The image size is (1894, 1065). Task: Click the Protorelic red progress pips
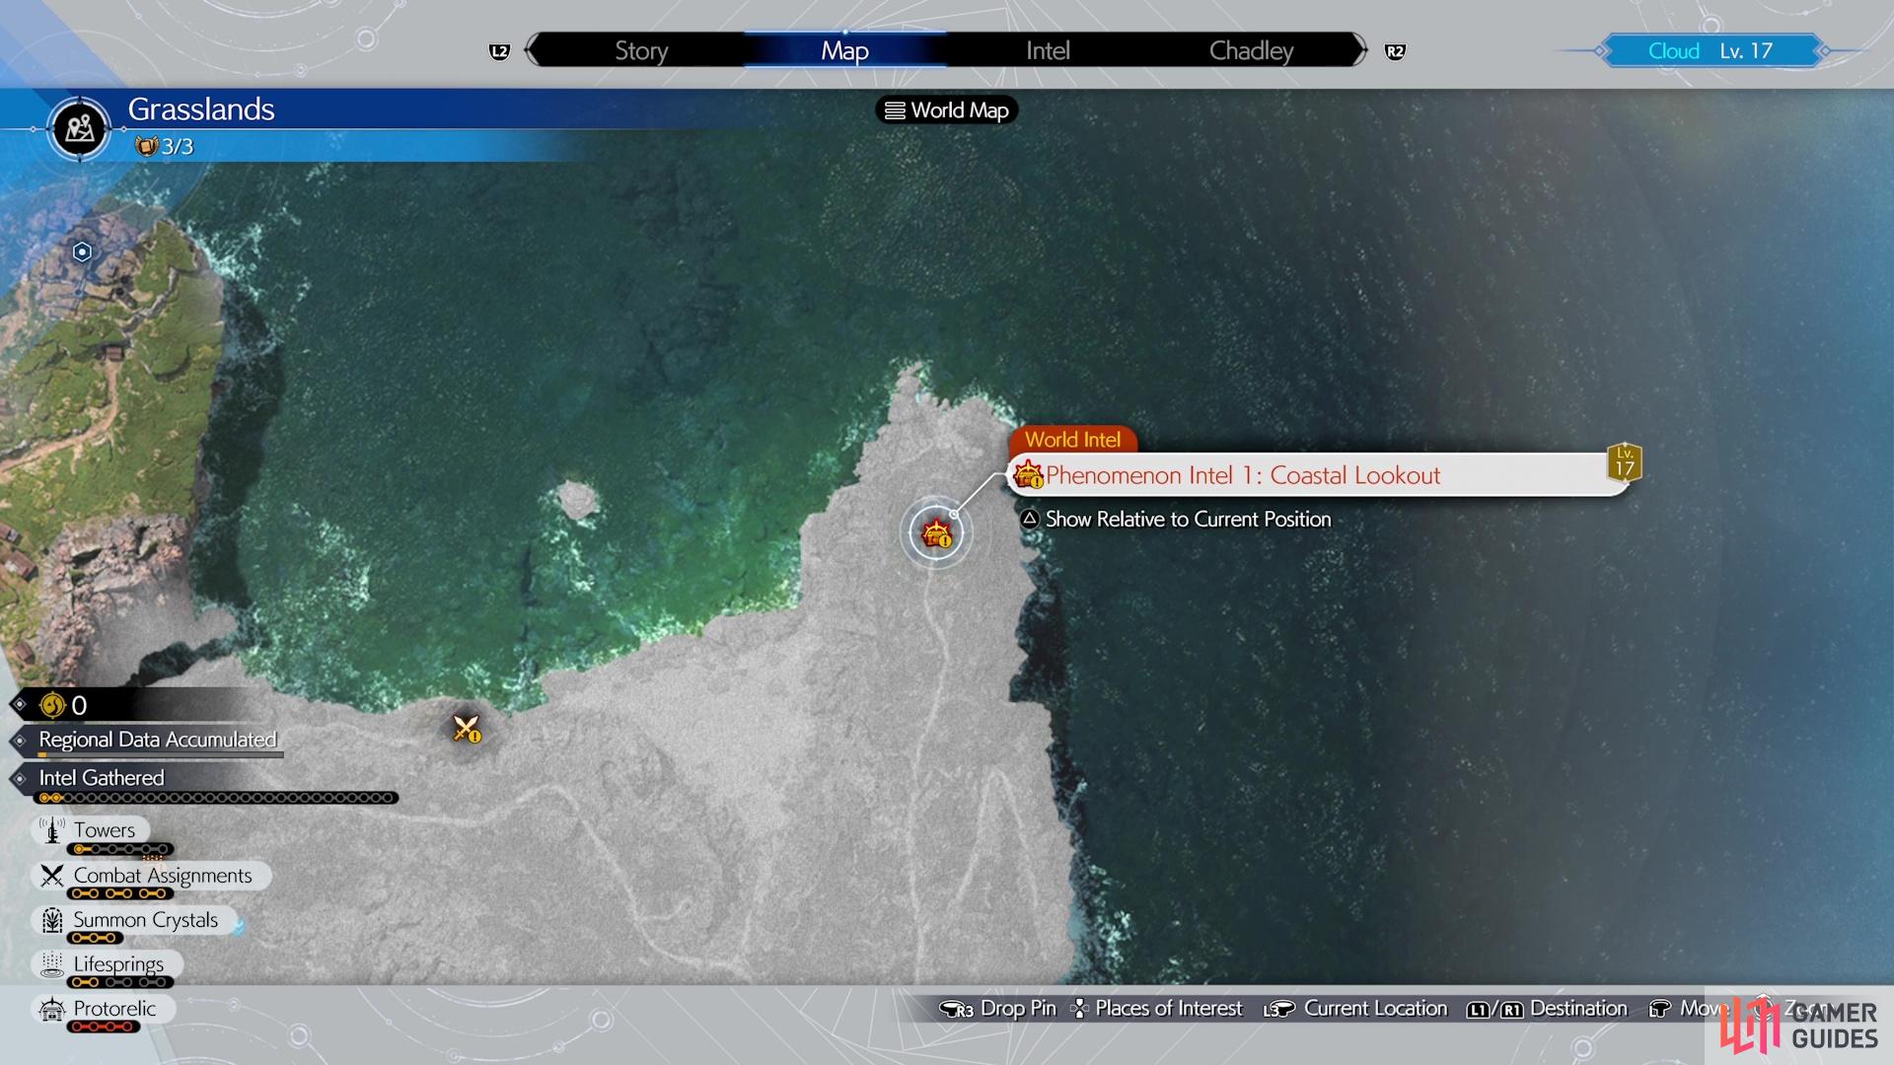point(104,1027)
